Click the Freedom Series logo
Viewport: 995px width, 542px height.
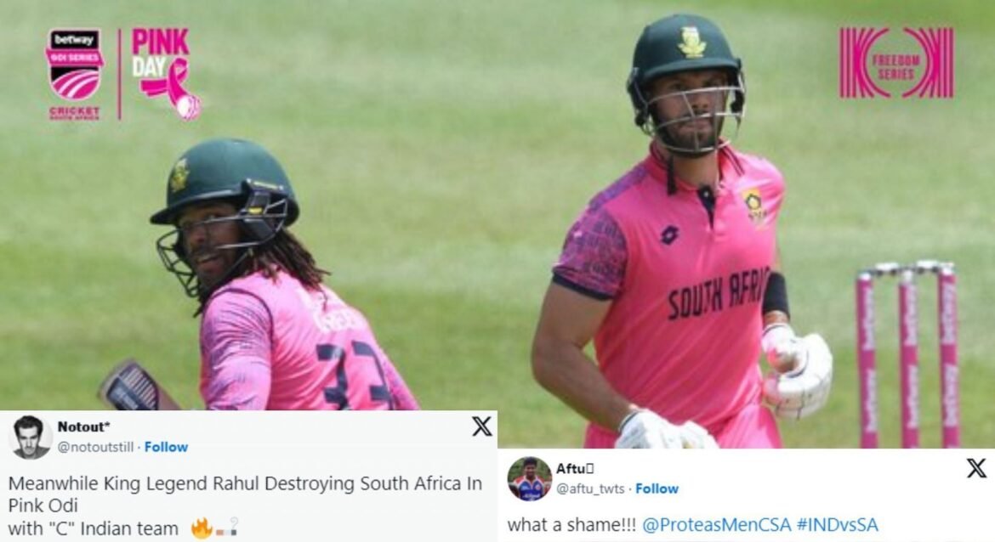(x=896, y=63)
